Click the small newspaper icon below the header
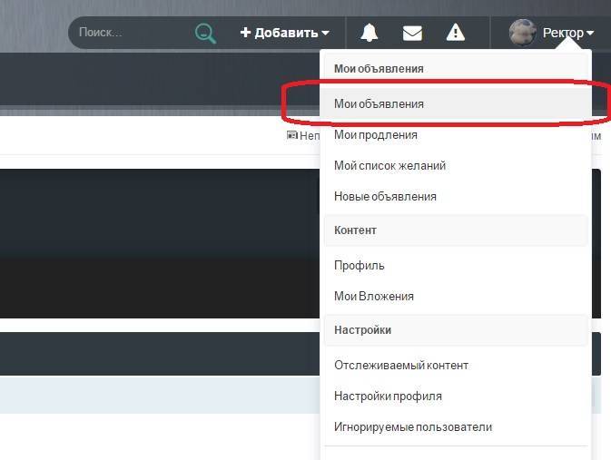 (x=292, y=135)
